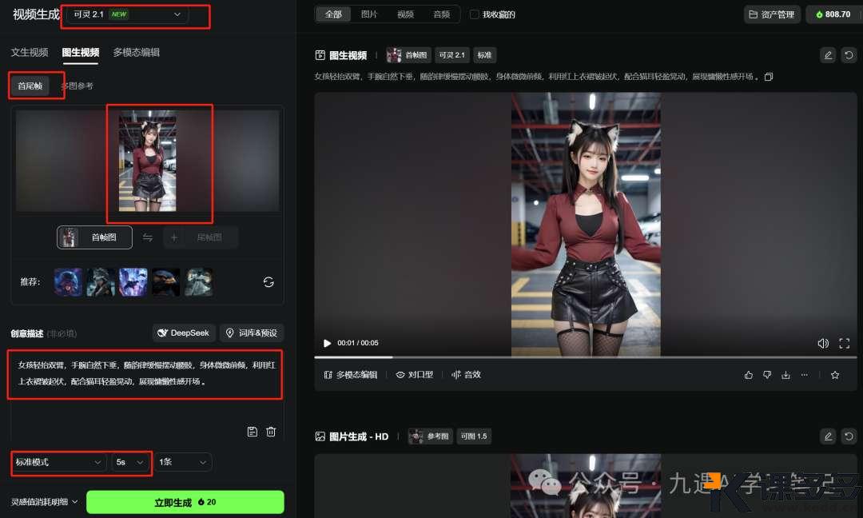
Task: Star the video to favorite it
Action: pyautogui.click(x=835, y=375)
